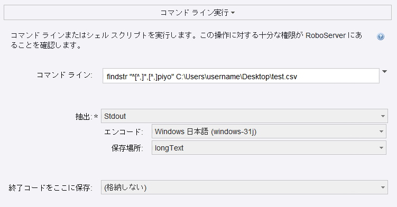397x207 pixels.
Task: Open the 抽出 Stdout dropdown
Action: 244,116
